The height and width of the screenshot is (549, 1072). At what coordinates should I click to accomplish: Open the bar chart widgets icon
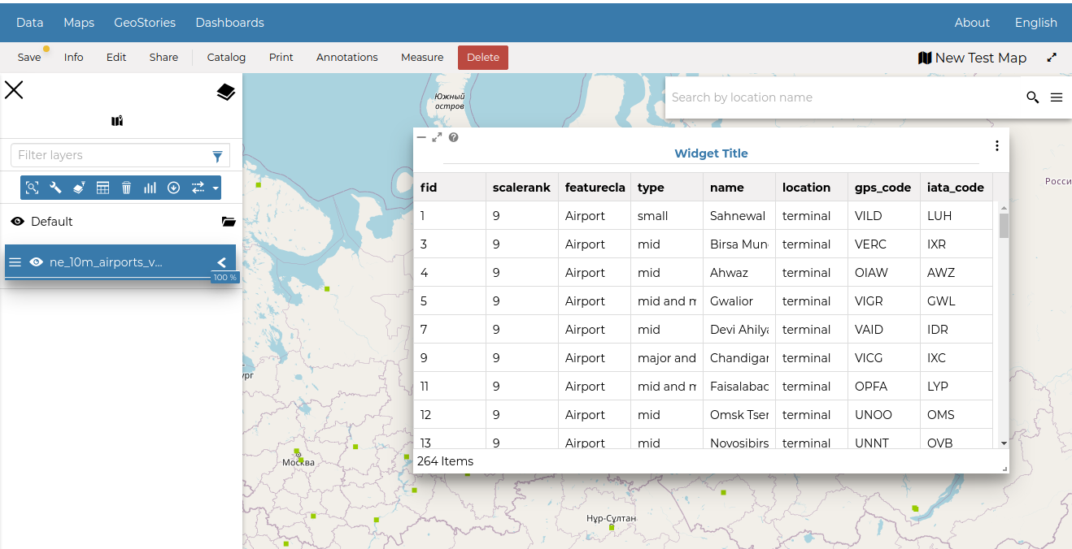(x=150, y=188)
